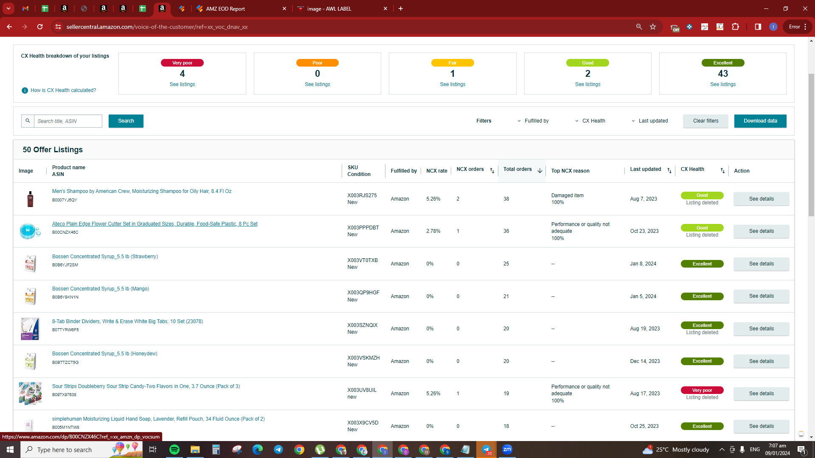Open Ateco Plain Edge Flower Cutter Set link
Viewport: 815px width, 458px height.
[x=155, y=224]
